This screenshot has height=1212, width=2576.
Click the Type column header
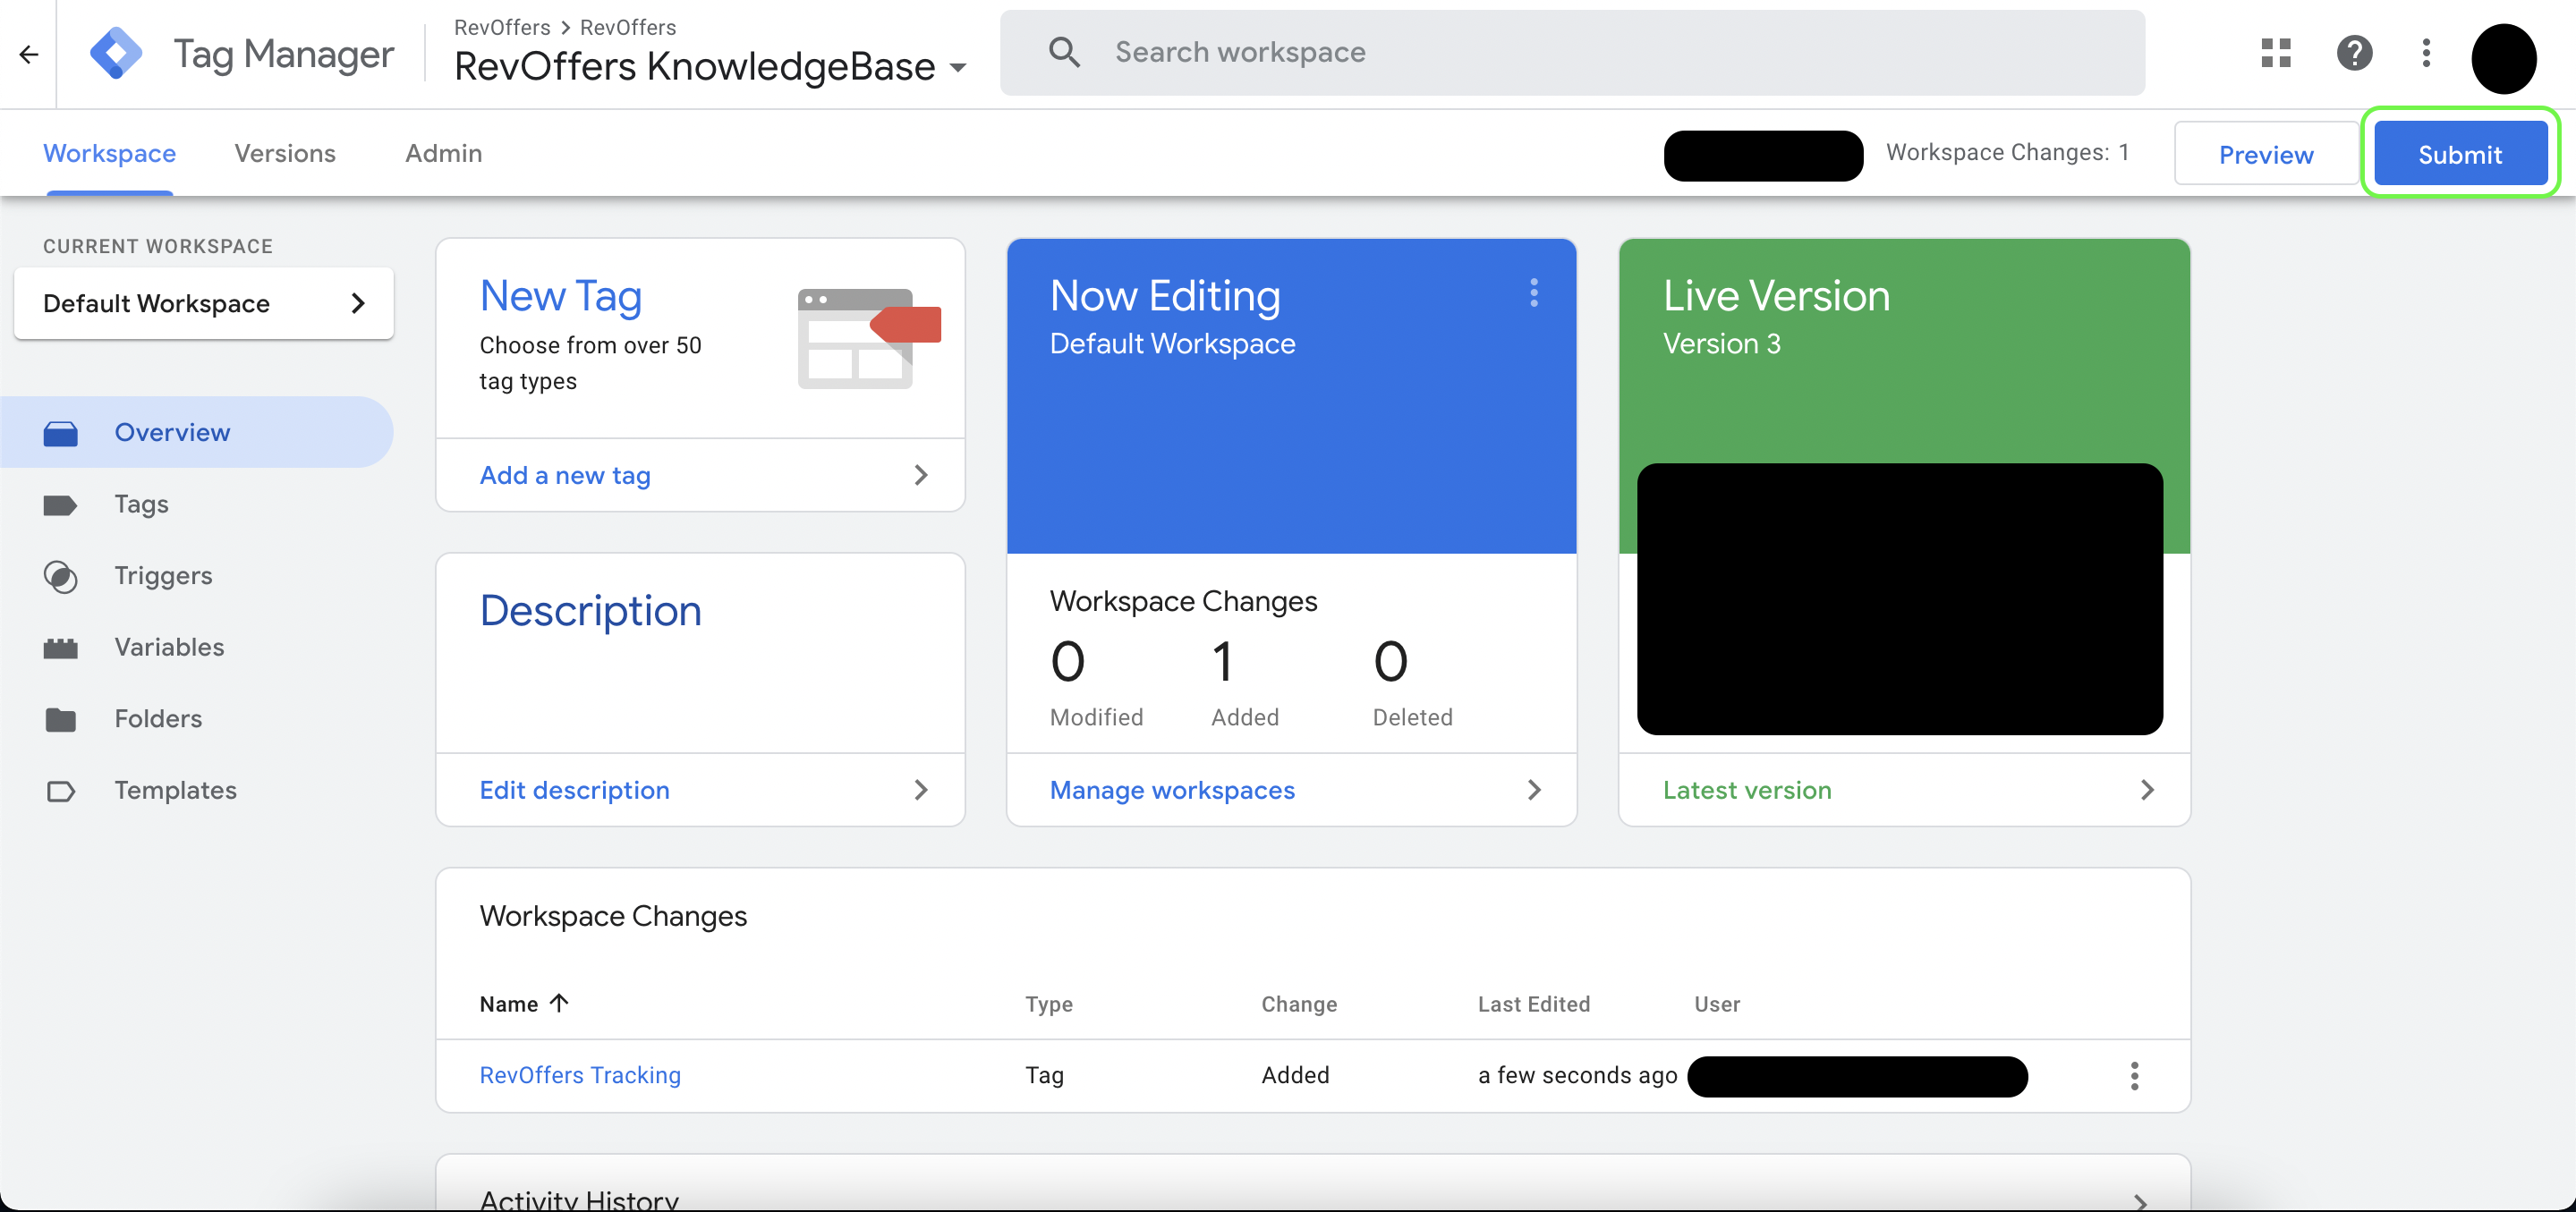point(1048,1004)
